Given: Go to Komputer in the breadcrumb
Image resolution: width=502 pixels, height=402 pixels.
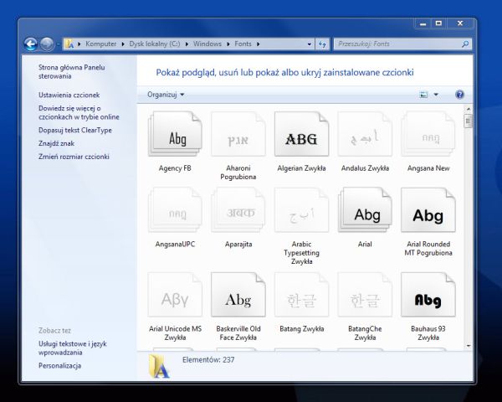Looking at the screenshot, I should point(101,44).
